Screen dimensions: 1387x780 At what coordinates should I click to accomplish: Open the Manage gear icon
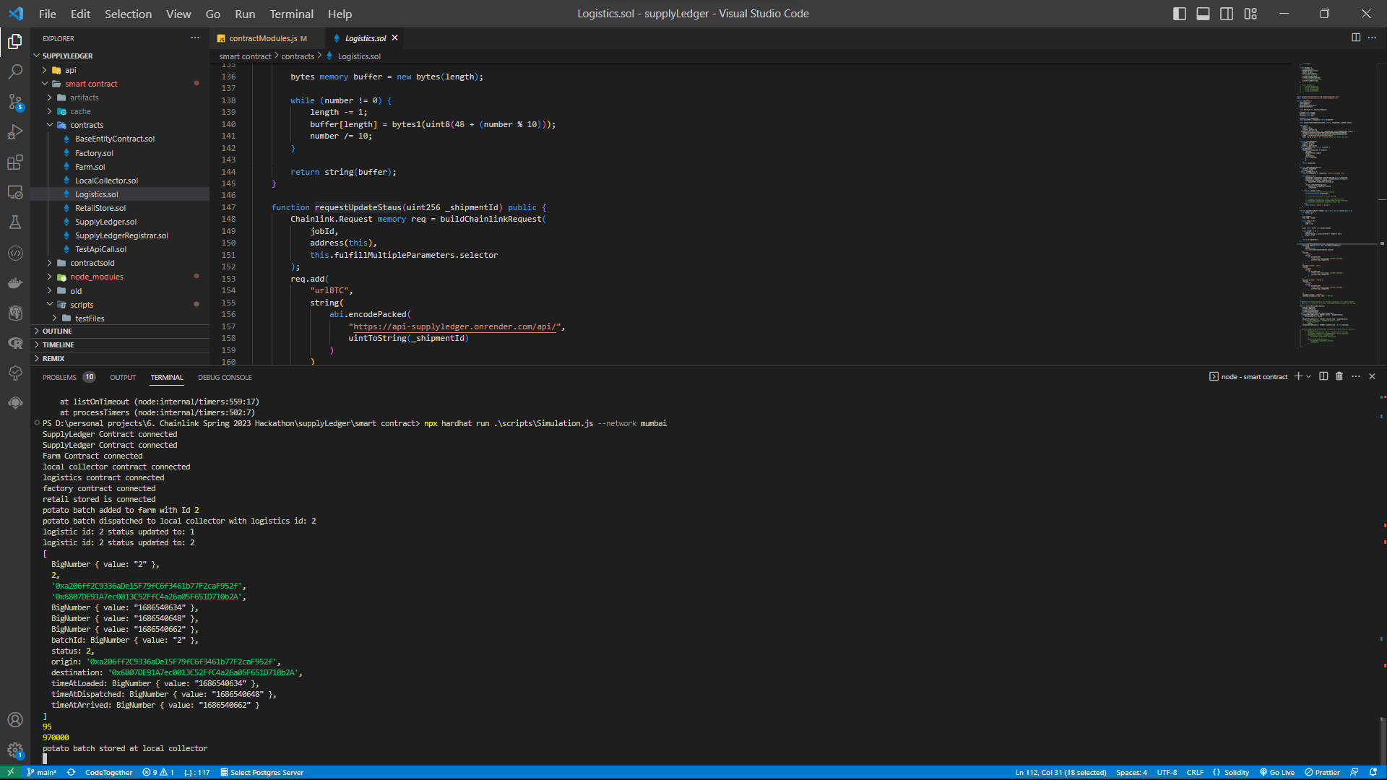(x=15, y=750)
